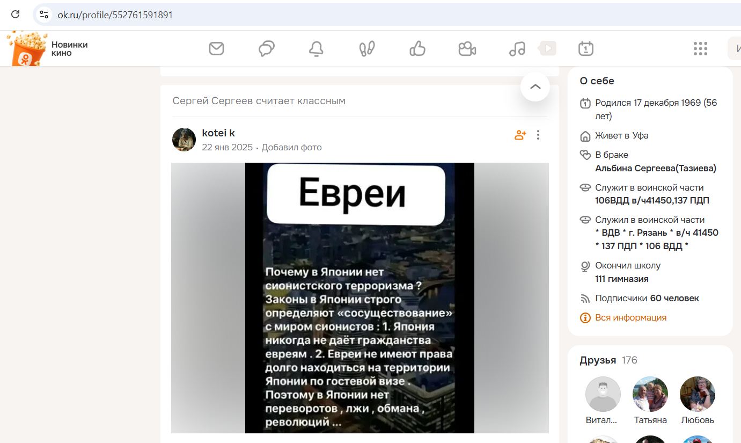Click the scroll-to-top arrow button

pos(535,86)
